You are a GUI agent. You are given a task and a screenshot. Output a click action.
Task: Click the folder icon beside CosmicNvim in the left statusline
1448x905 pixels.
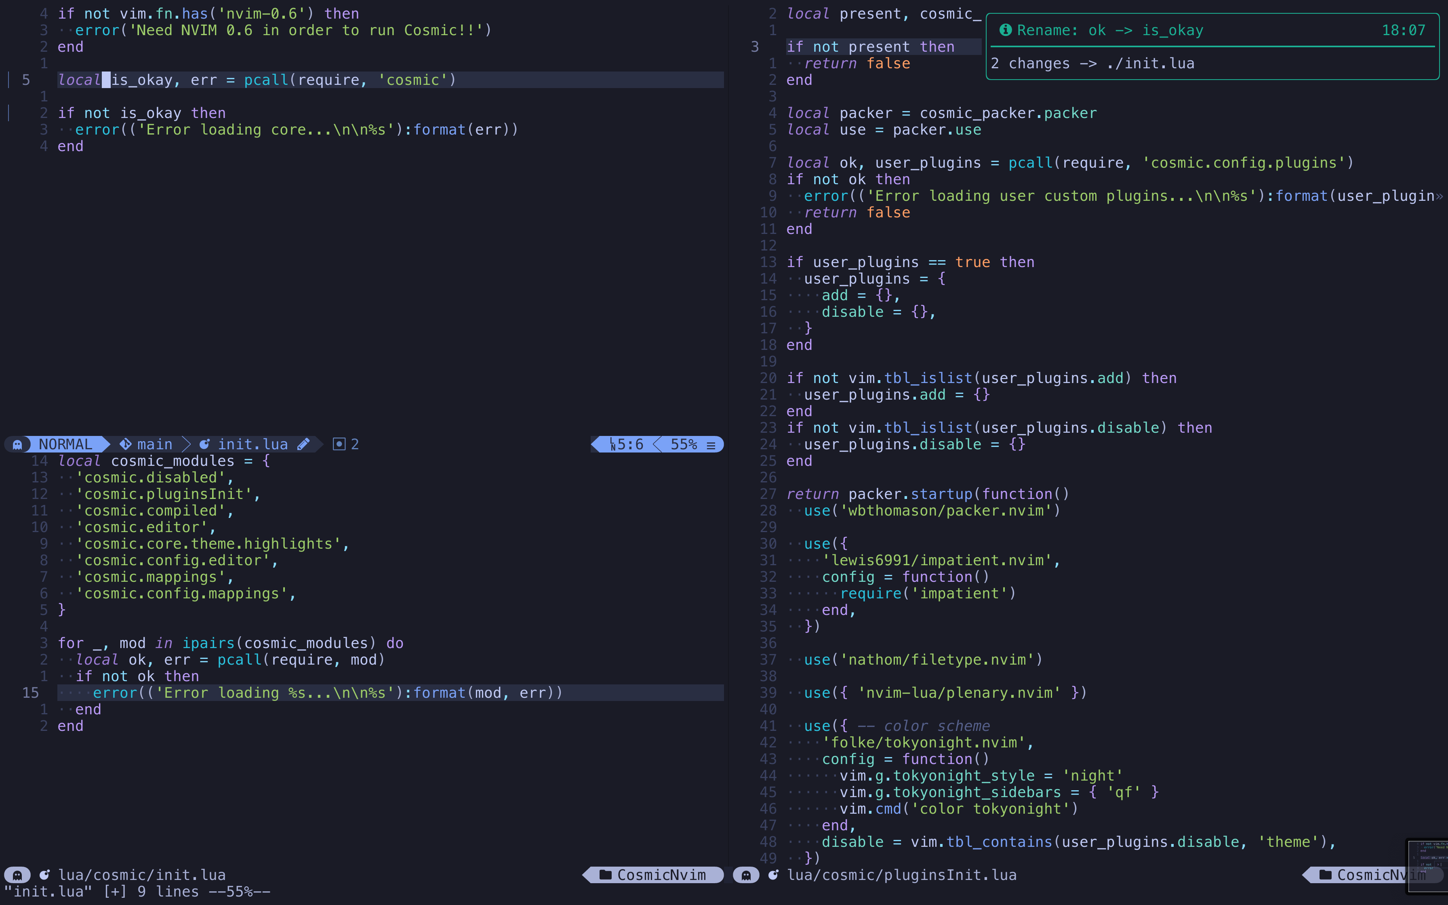[605, 875]
